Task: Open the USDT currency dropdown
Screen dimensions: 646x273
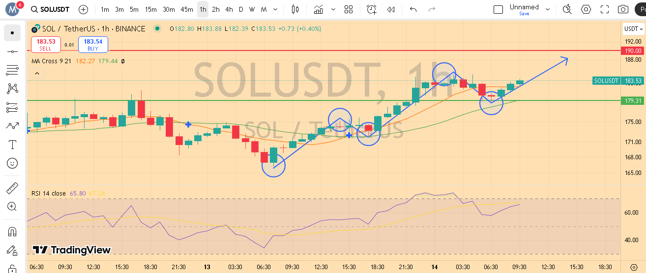Action: point(633,29)
